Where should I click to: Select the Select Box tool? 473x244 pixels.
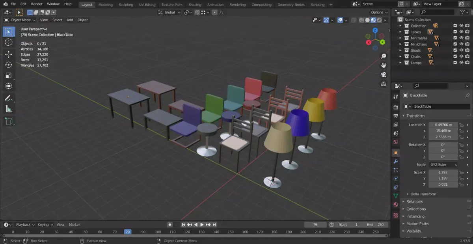(9, 32)
